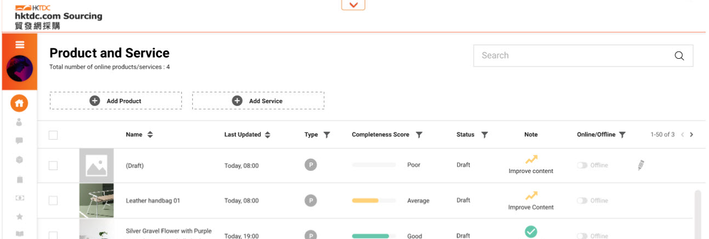This screenshot has height=239, width=709.
Task: Open the sidebar chat messages icon
Action: [19, 141]
